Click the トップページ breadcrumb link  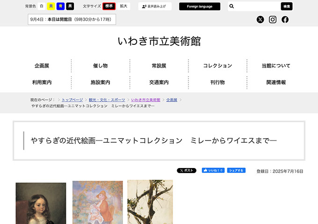click(72, 100)
